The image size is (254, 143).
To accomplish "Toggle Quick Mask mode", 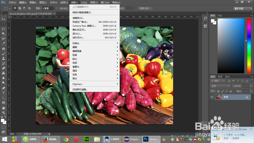I will [3, 127].
